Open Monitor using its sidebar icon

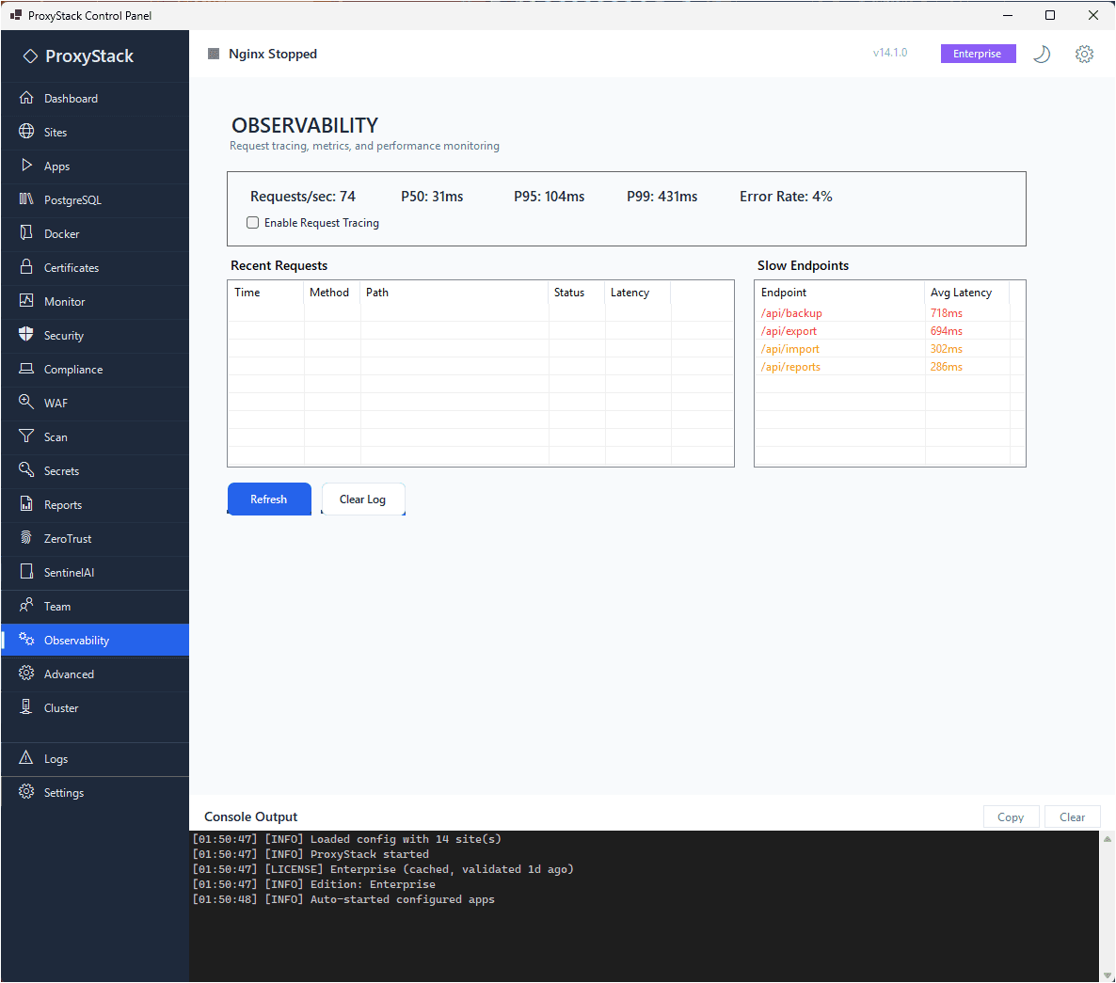28,302
